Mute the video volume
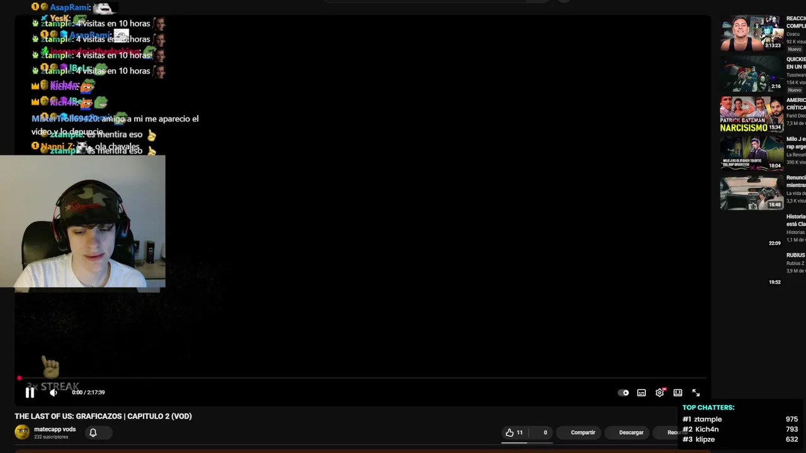 [54, 393]
